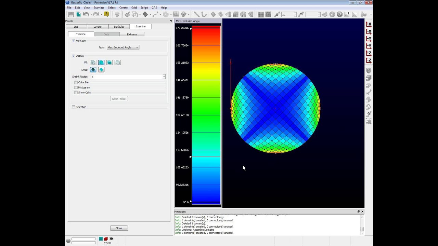Select the second Lines display icon
The height and width of the screenshot is (246, 438).
tap(101, 70)
